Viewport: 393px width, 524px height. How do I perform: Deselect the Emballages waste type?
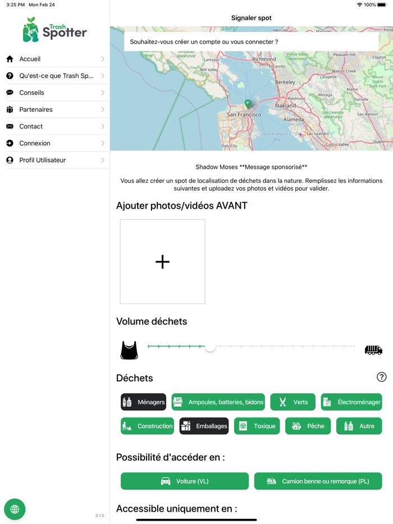point(204,426)
